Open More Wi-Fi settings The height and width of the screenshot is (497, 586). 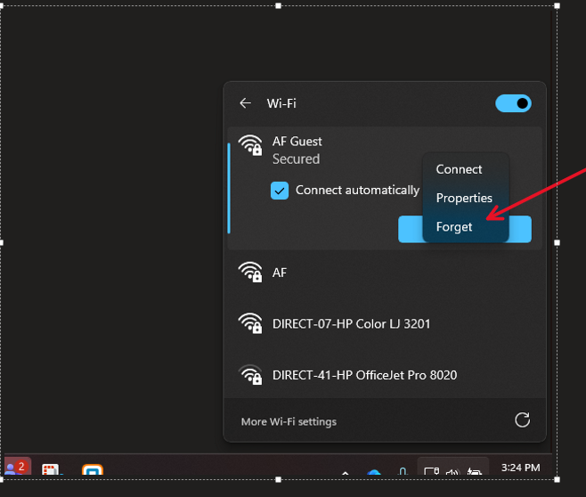click(289, 421)
